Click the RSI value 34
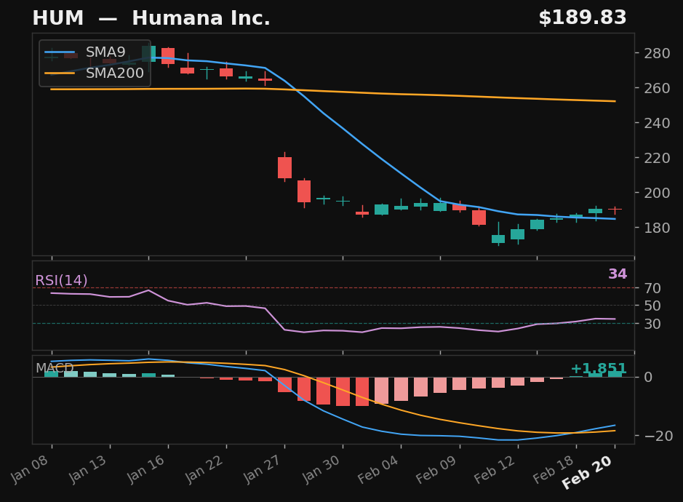Screen dimensions: 683x502 pyautogui.click(x=618, y=274)
